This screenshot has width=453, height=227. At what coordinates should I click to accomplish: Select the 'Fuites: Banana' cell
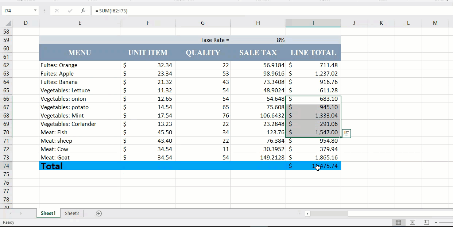tap(80, 82)
